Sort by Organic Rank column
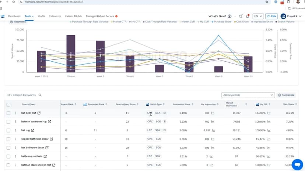305x171 pixels. [76, 104]
